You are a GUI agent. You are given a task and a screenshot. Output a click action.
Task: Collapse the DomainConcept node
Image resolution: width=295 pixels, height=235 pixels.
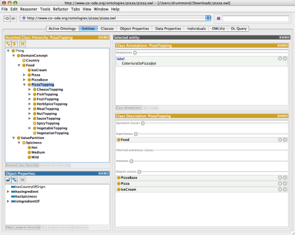(14, 55)
